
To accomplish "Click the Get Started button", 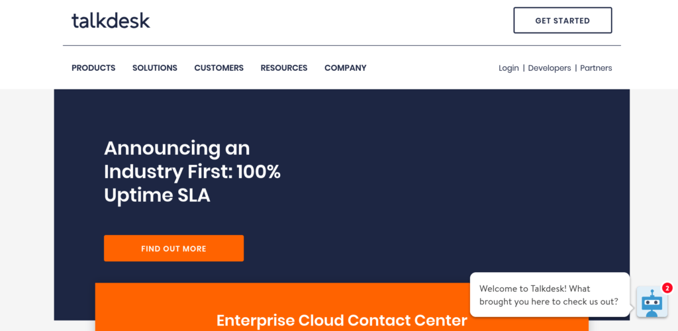I will pos(563,21).
